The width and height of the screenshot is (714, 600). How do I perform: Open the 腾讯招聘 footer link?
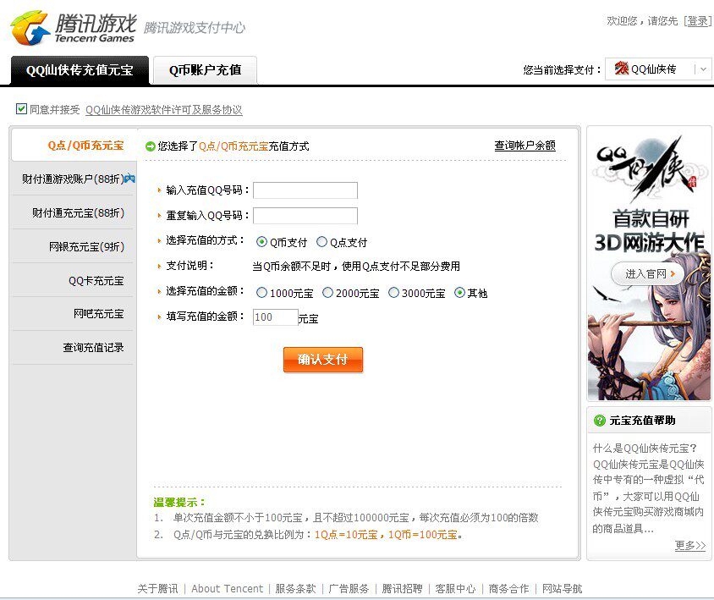[402, 589]
